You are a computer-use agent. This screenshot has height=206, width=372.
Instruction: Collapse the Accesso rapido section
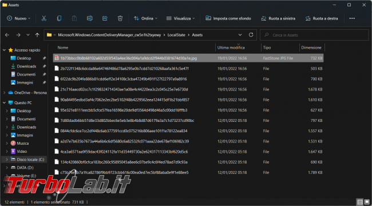click(4, 50)
